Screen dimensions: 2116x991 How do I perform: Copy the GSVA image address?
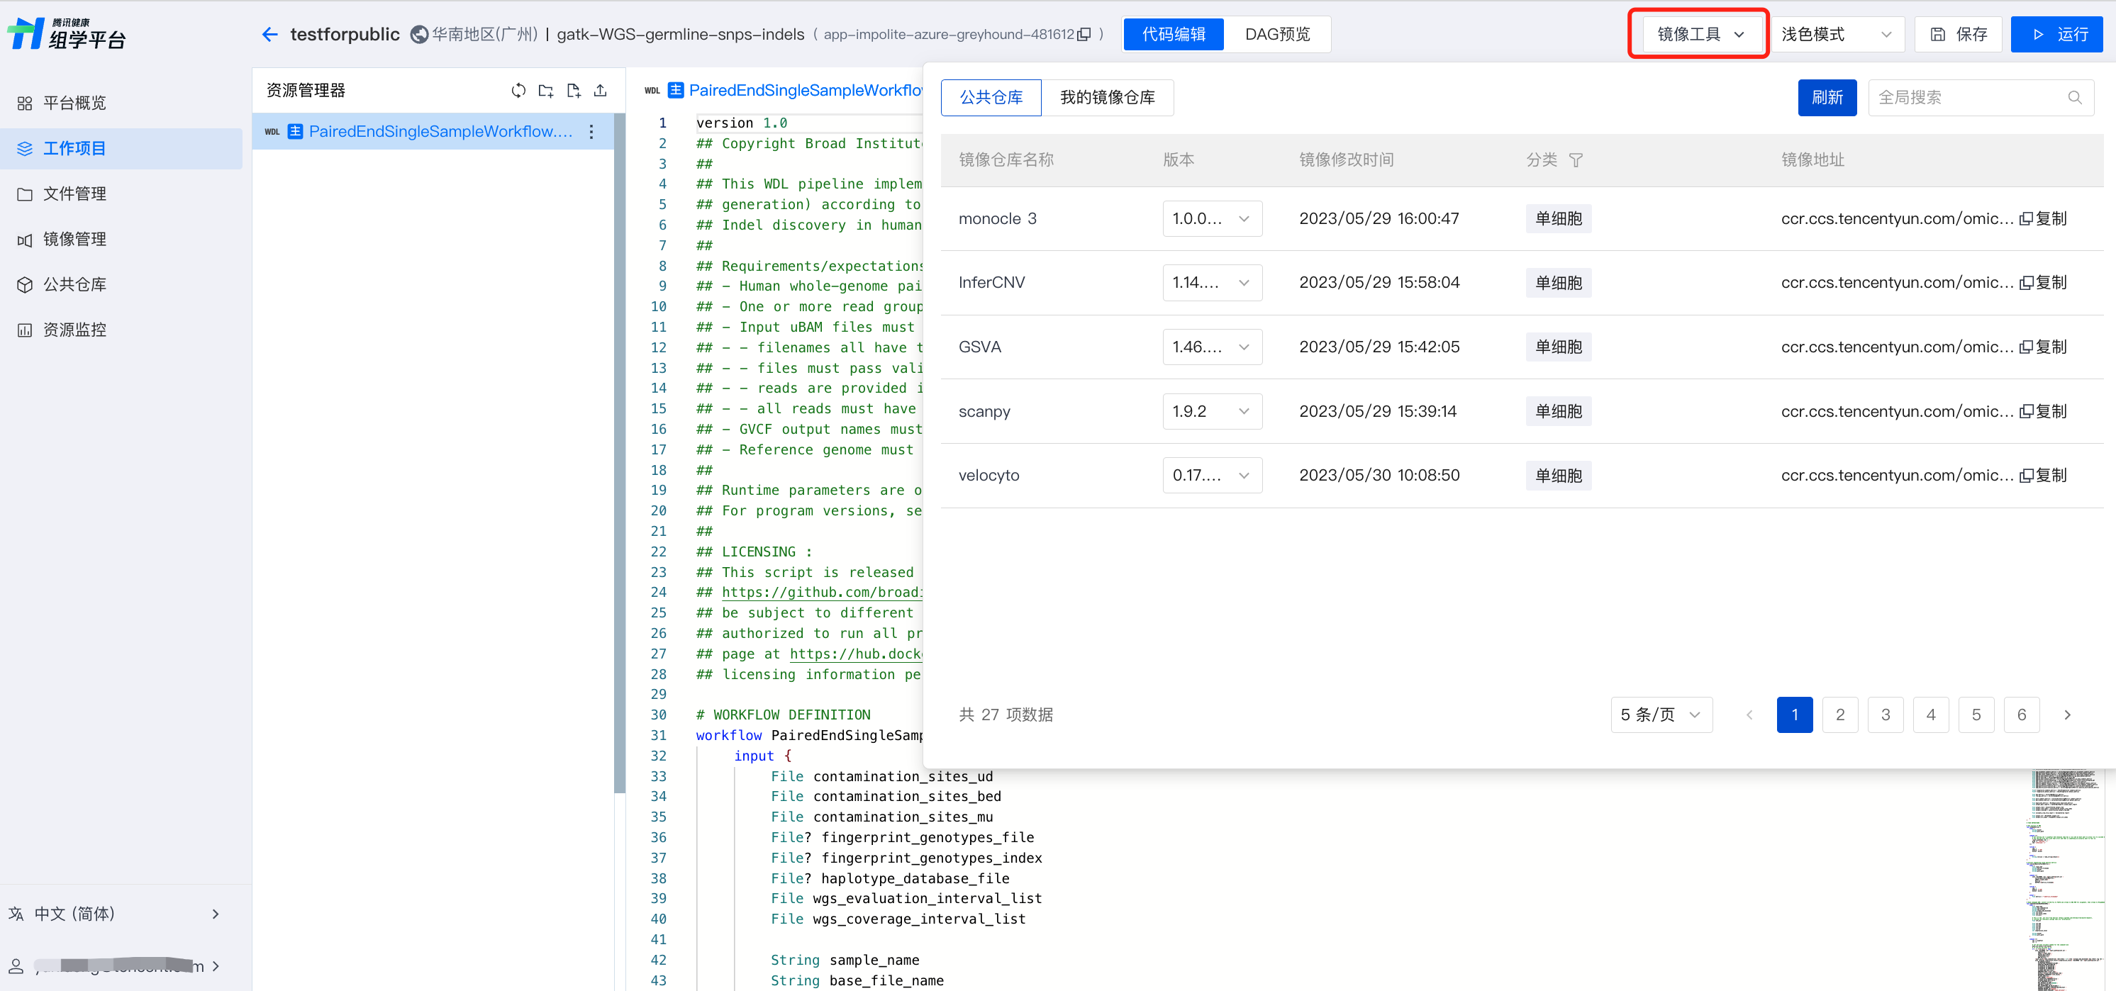pyautogui.click(x=2043, y=347)
